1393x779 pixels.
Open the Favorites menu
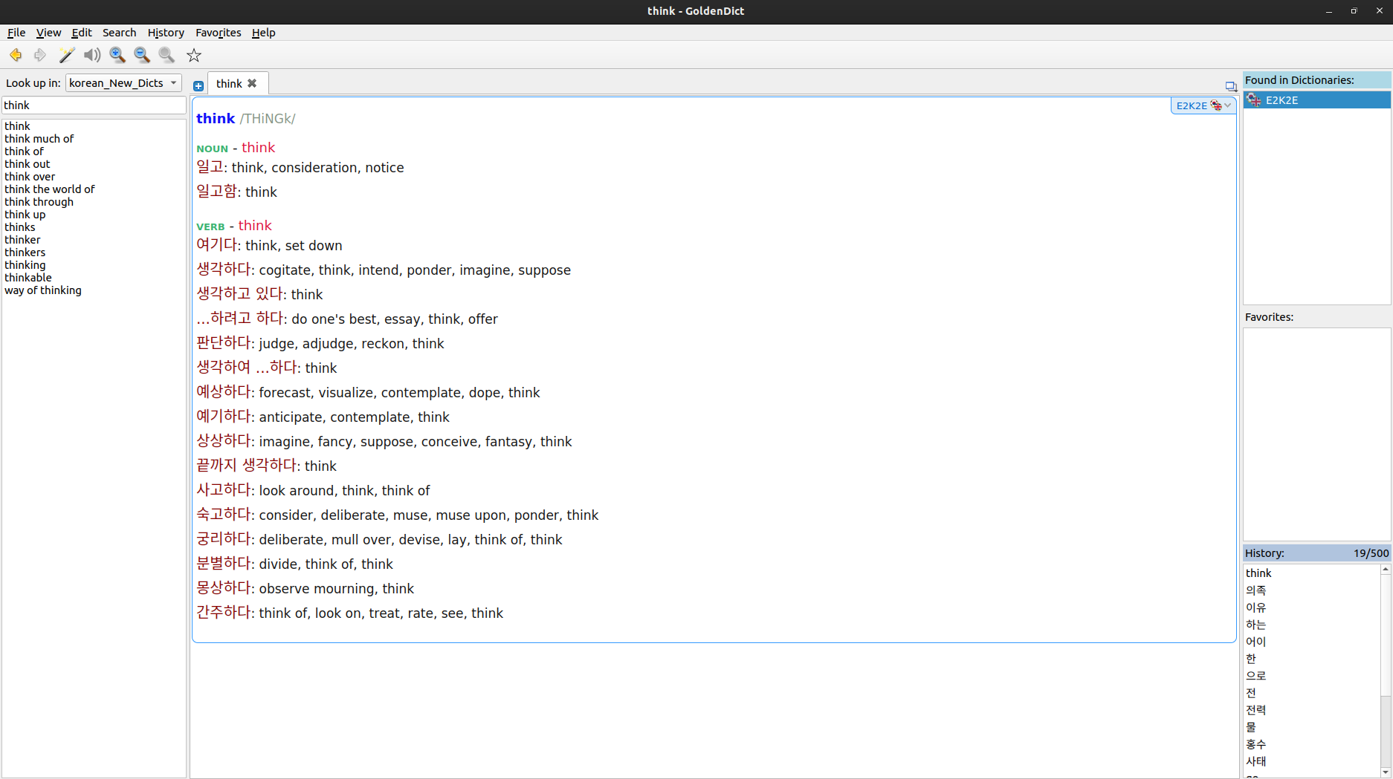218,33
